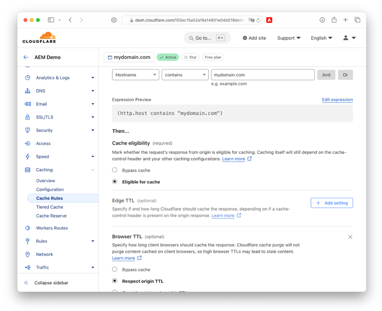Reload the page with refresh icon

click(258, 20)
